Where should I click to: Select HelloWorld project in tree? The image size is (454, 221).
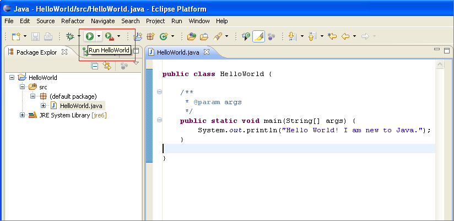tap(43, 78)
